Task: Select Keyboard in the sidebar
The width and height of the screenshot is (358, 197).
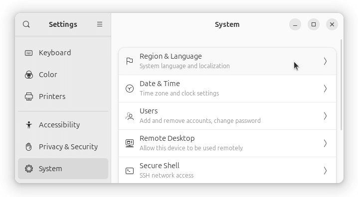Action: [x=63, y=53]
